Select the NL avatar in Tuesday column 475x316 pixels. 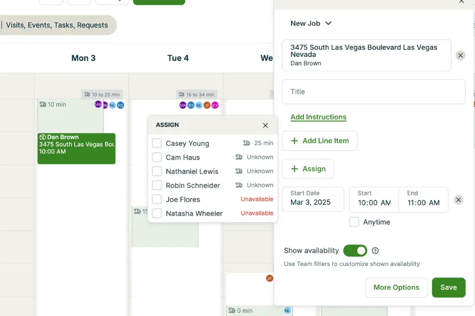(x=199, y=105)
